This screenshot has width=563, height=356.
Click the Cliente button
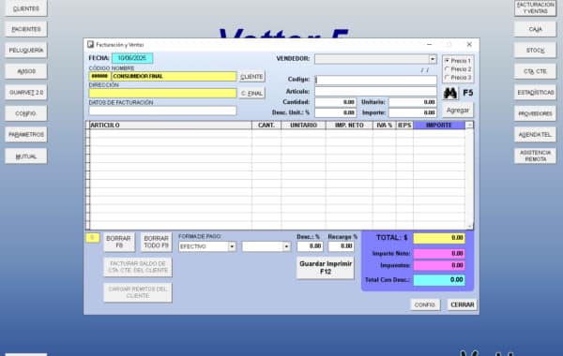[x=251, y=77]
